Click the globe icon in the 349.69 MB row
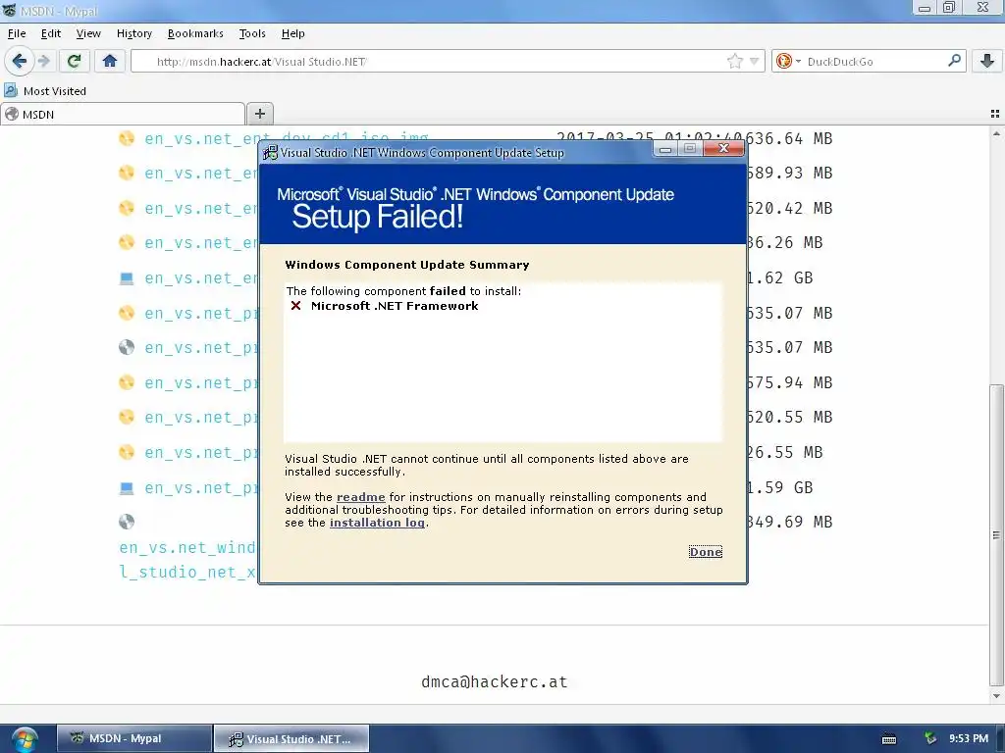The image size is (1005, 753). [127, 522]
